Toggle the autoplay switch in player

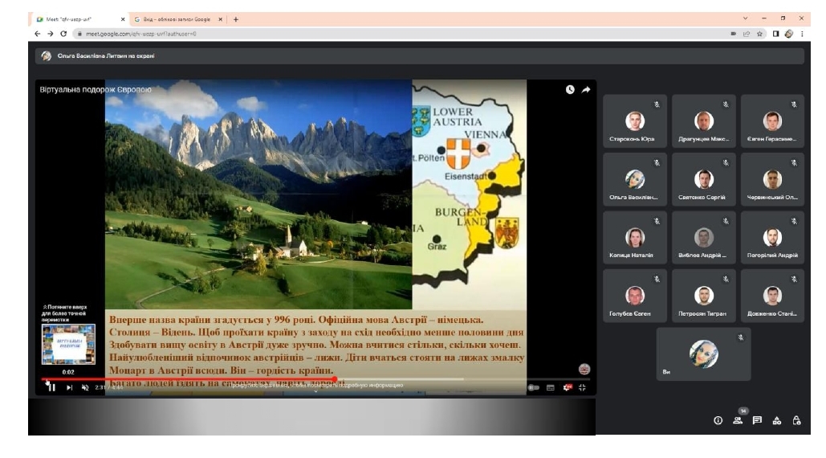[534, 387]
